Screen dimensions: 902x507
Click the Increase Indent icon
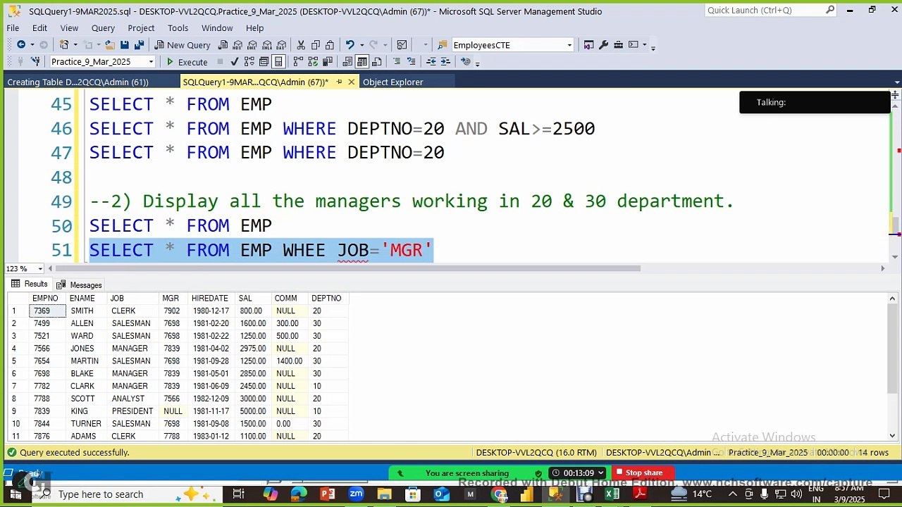pyautogui.click(x=445, y=61)
